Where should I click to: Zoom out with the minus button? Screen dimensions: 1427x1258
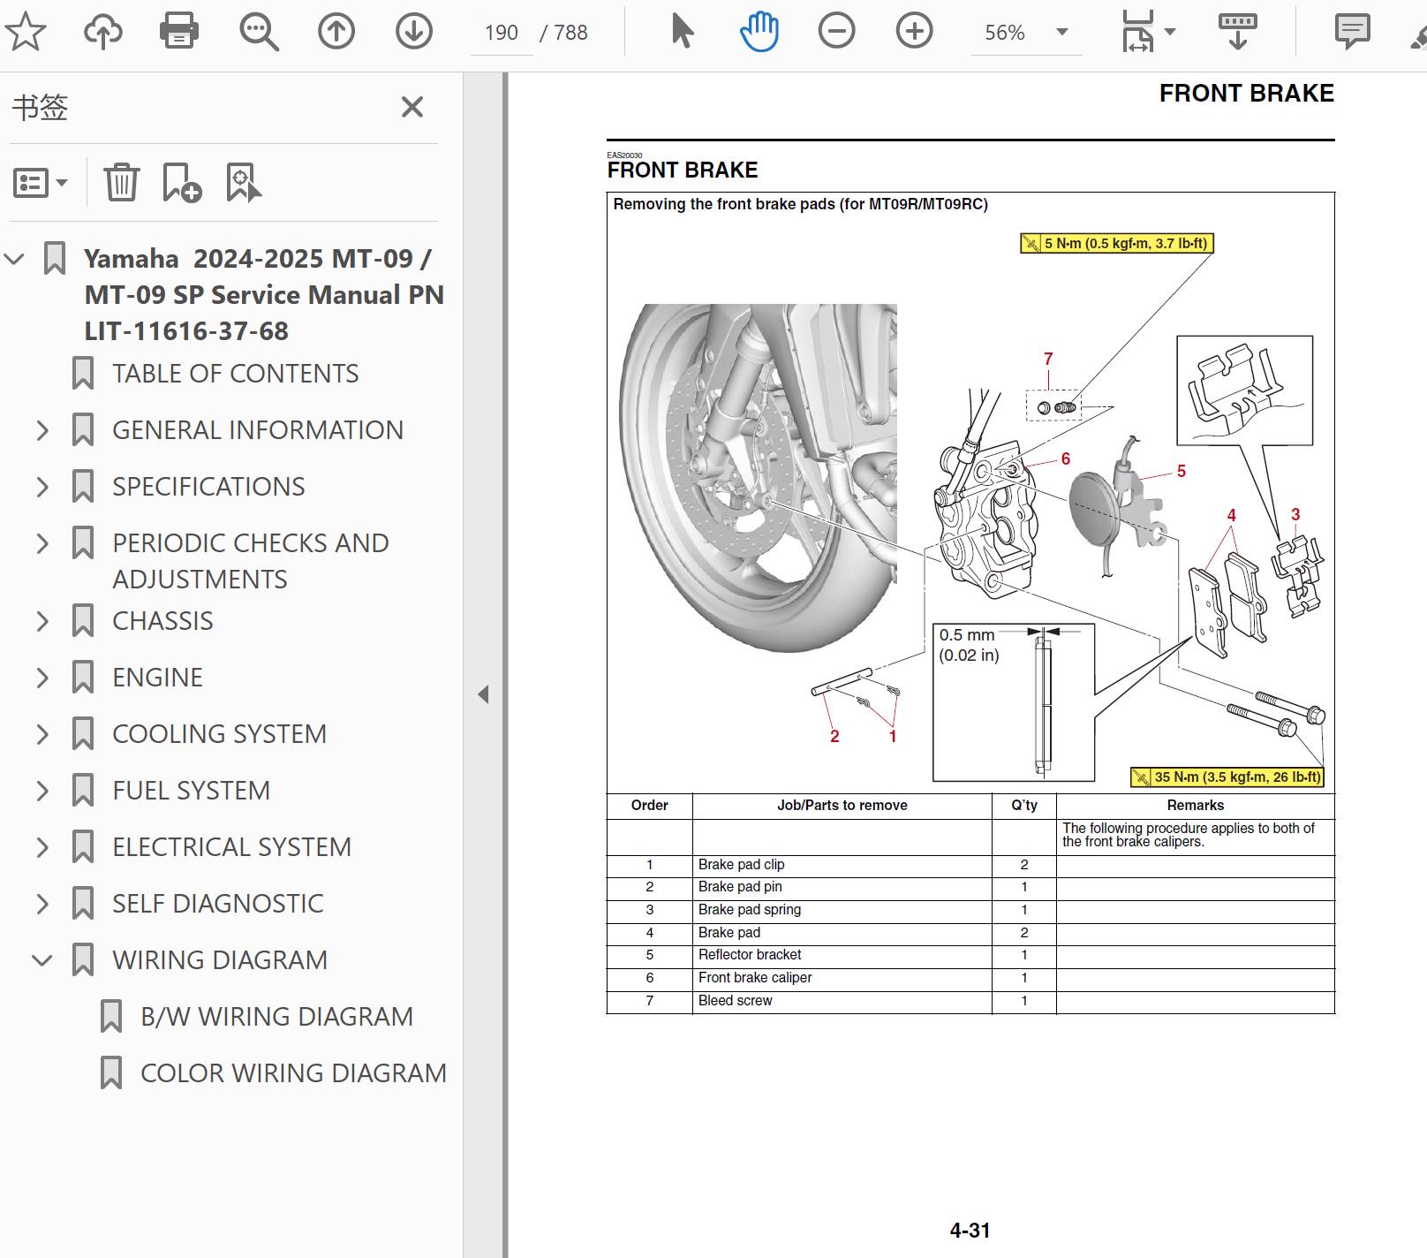click(x=836, y=32)
